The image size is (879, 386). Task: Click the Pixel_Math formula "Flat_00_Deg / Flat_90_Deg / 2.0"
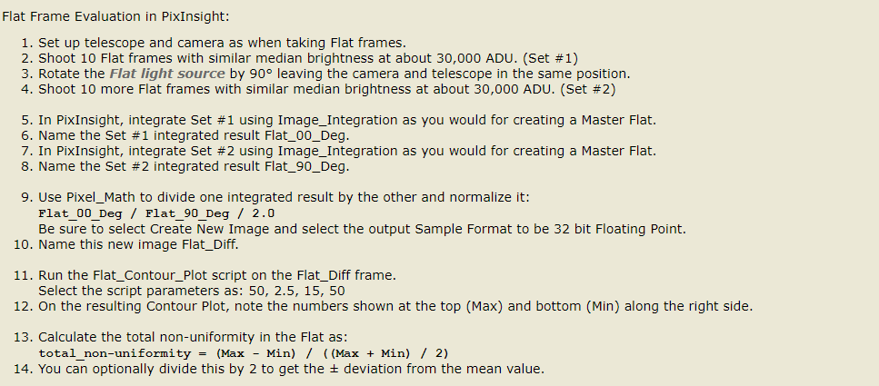click(x=156, y=213)
